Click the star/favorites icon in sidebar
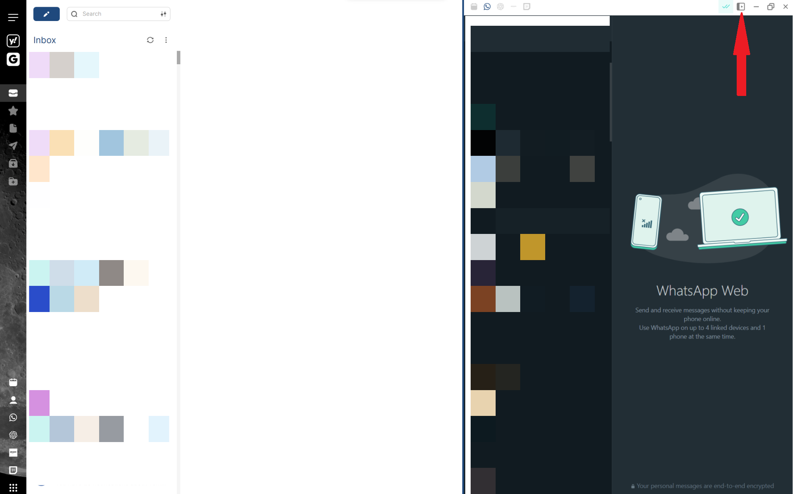Viewport: 793px width, 494px height. pos(13,111)
